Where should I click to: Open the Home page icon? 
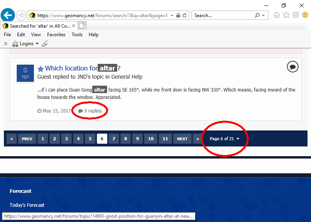pos(277,15)
